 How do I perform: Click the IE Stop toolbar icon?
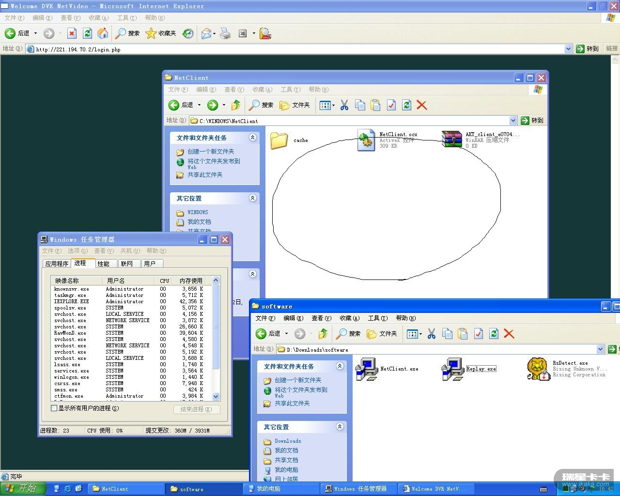72,33
